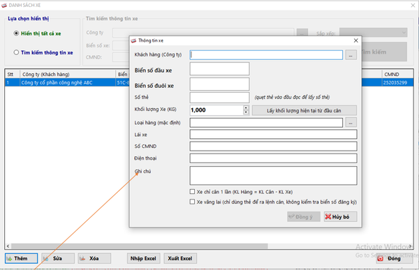
Task: Click the Xuất Excel button
Action: click(180, 258)
